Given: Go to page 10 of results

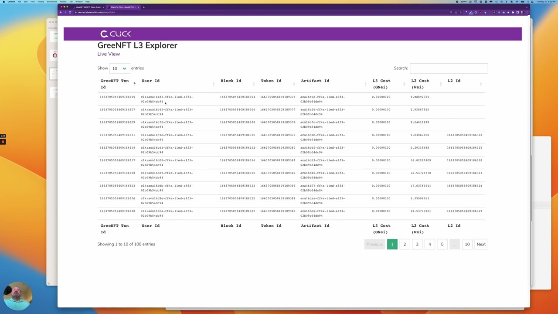Looking at the screenshot, I should coord(467,244).
